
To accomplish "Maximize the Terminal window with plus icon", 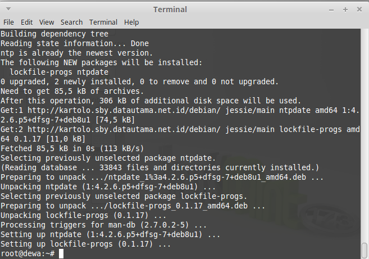I will tap(345, 10).
